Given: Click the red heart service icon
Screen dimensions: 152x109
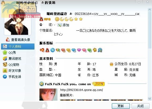Looking at the screenshot, I should tap(42, 50).
